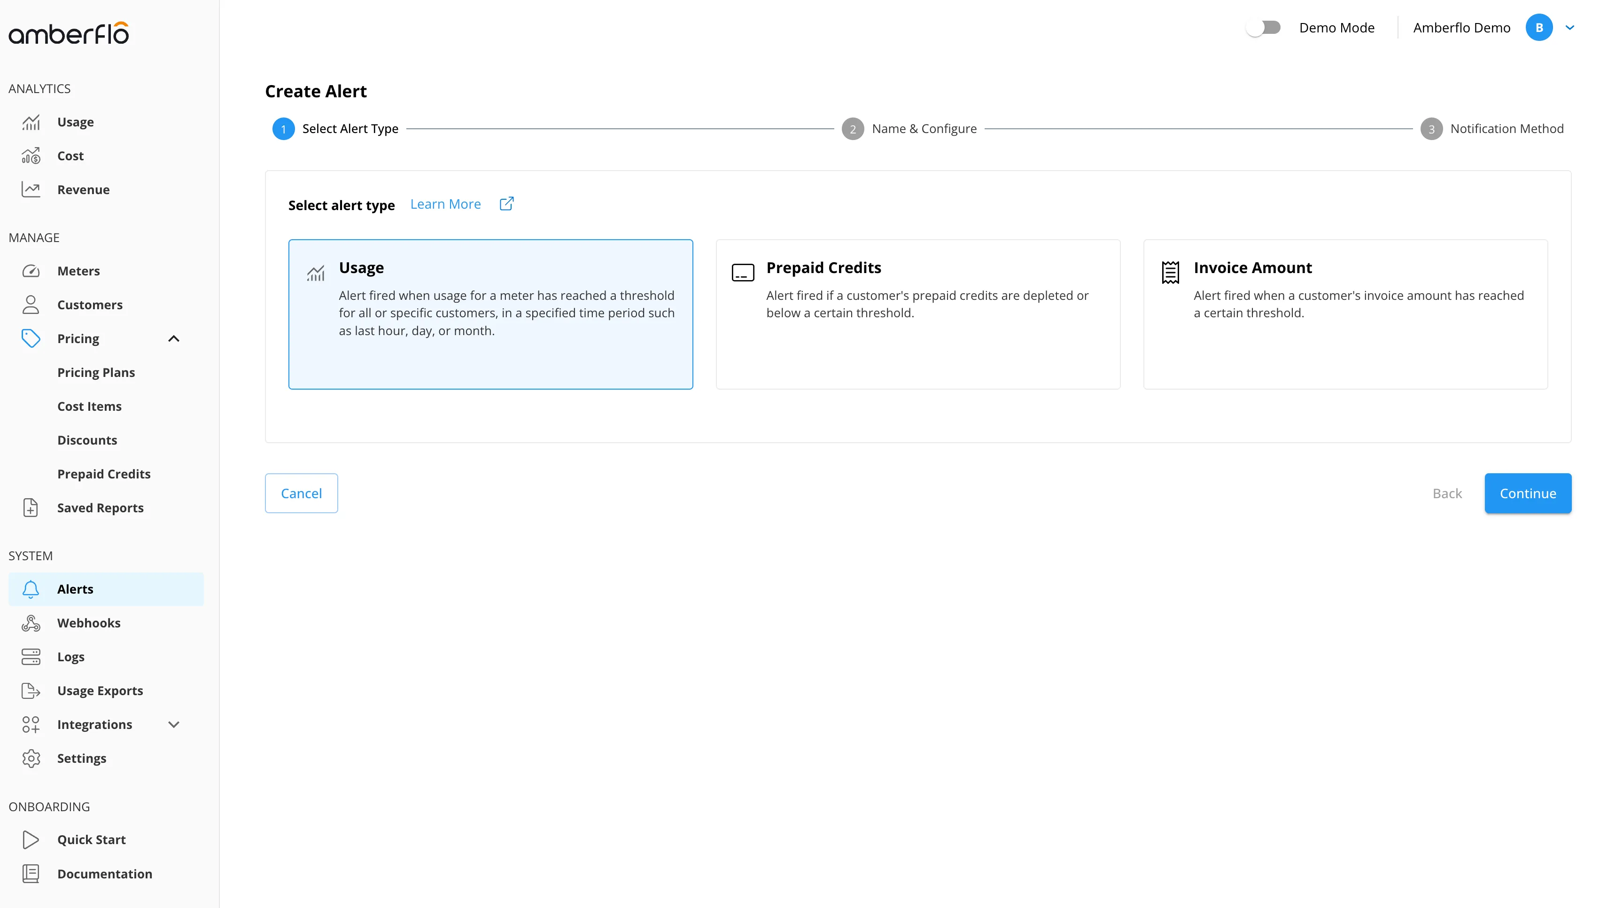The width and height of the screenshot is (1600, 908).
Task: Click the Usage chart icon in Analytics
Action: (31, 122)
